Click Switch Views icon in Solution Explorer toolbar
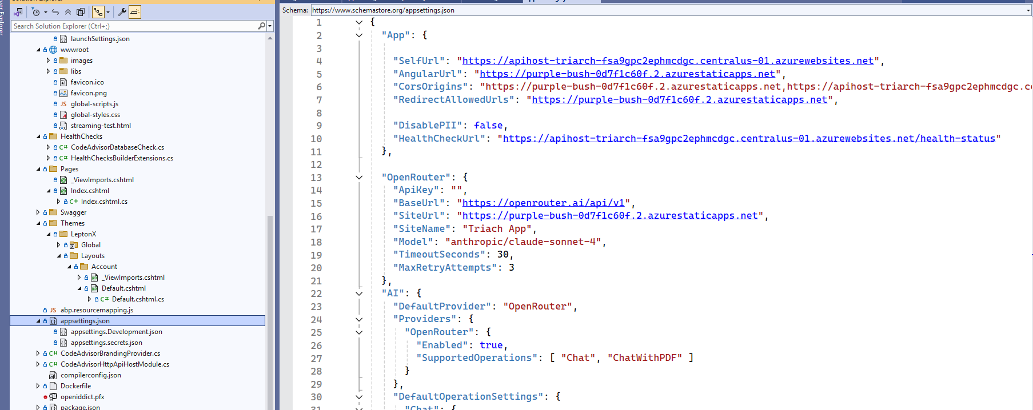Image resolution: width=1033 pixels, height=410 pixels. [18, 12]
